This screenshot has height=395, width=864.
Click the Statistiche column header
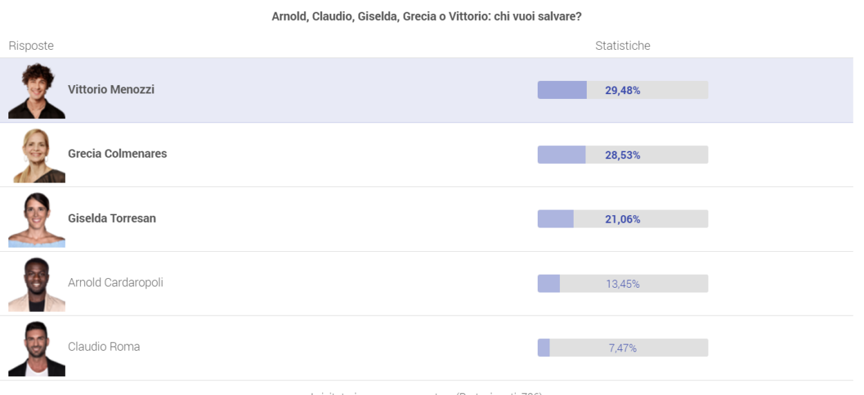tap(623, 46)
